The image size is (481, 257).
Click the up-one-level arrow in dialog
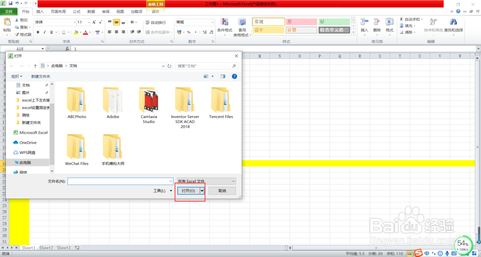(x=35, y=66)
